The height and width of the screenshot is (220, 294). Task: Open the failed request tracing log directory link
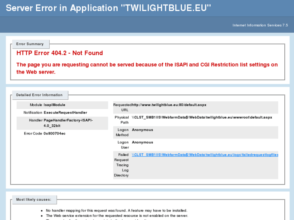(x=205, y=155)
